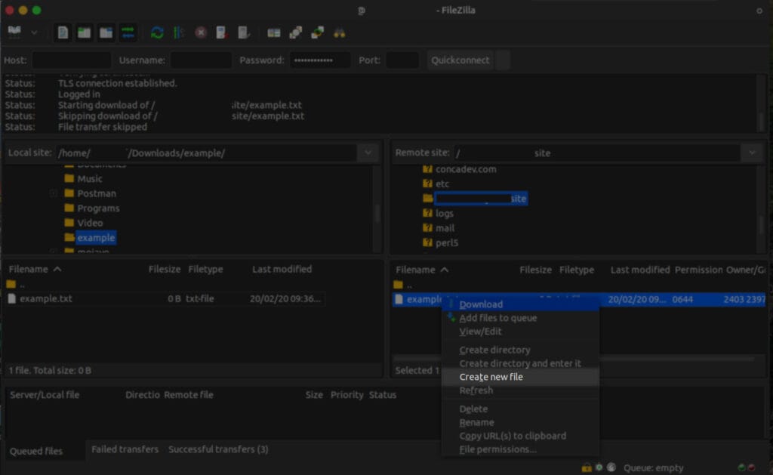Choose Create new file from context menu
The width and height of the screenshot is (773, 475).
tap(491, 376)
